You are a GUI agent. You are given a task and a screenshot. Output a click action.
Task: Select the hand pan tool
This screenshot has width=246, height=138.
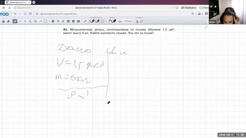[x=3, y=21]
